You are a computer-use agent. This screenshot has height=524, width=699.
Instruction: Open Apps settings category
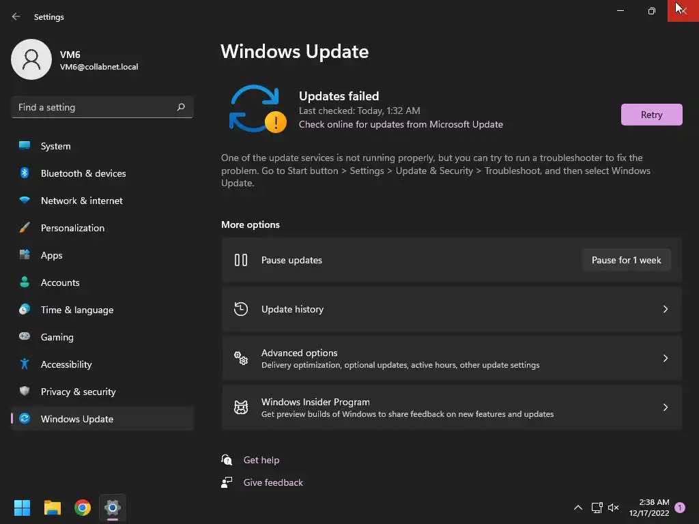pos(102,255)
